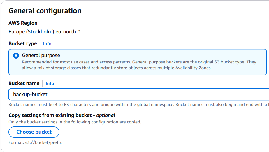The height and width of the screenshot is (152, 269).
Task: Select the General purpose radio button
Action: tap(16, 56)
